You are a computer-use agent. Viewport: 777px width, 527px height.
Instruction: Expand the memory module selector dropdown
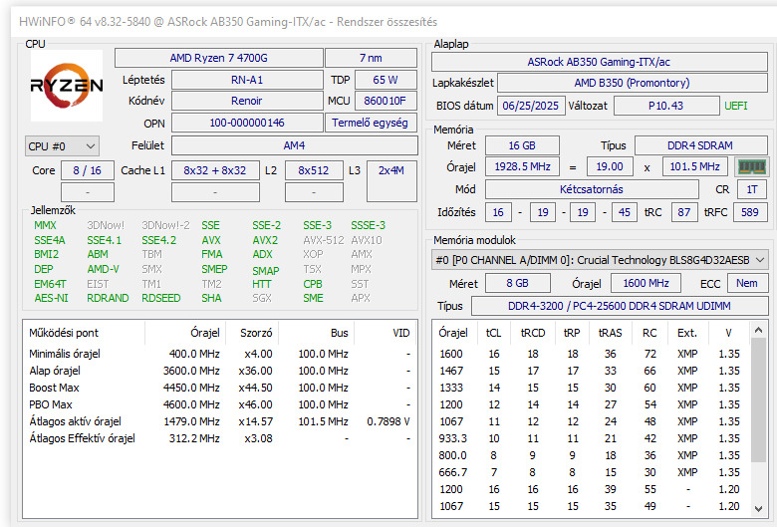pyautogui.click(x=600, y=260)
